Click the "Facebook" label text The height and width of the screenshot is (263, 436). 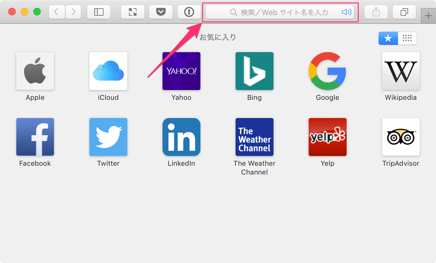[35, 164]
